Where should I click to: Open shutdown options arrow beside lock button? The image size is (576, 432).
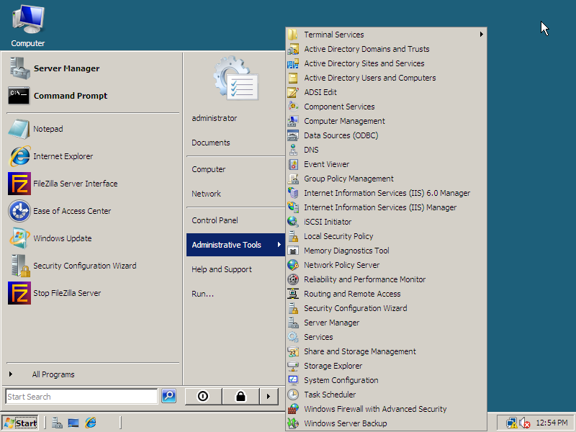click(269, 397)
